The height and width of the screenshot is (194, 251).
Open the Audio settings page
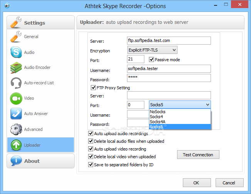coord(40,52)
